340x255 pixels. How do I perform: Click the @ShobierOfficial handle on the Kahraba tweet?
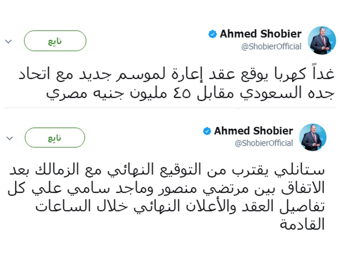click(271, 46)
